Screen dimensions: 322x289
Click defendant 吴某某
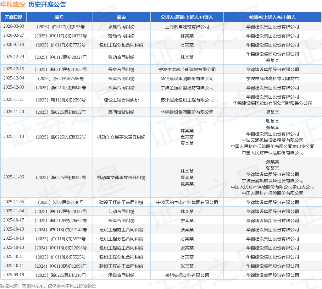tap(273, 112)
